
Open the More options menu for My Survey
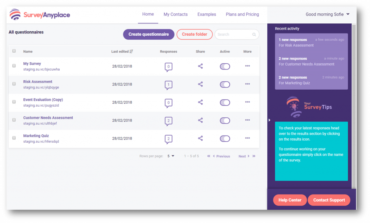pyautogui.click(x=247, y=66)
